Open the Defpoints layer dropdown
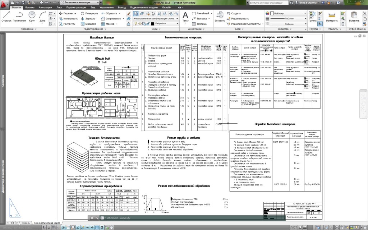Image resolution: width=368 pixels, height=230 pixels. click(x=156, y=23)
